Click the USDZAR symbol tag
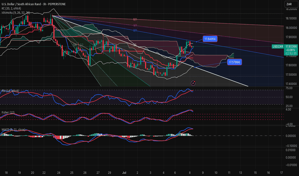 278,46
